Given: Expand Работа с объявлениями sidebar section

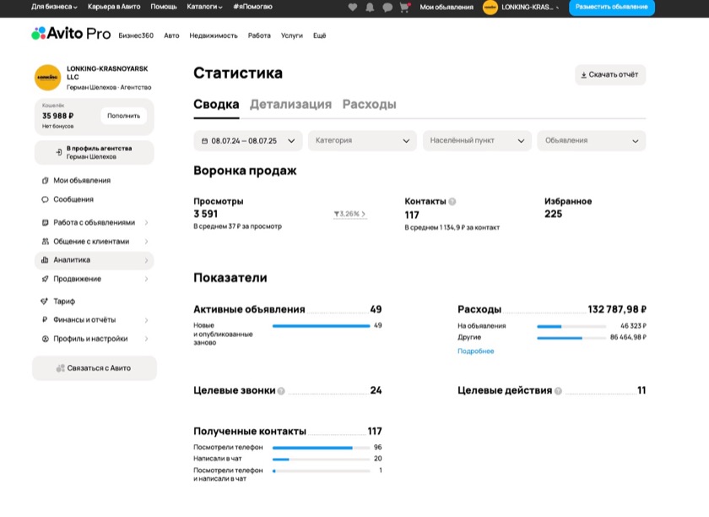Looking at the screenshot, I should point(94,222).
